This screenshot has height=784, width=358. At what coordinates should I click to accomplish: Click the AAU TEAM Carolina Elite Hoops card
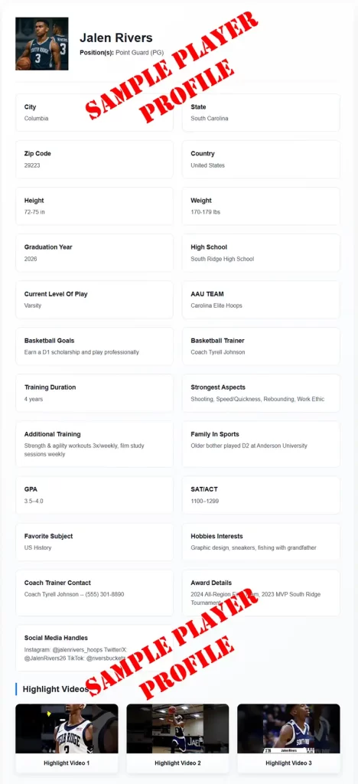(x=261, y=299)
